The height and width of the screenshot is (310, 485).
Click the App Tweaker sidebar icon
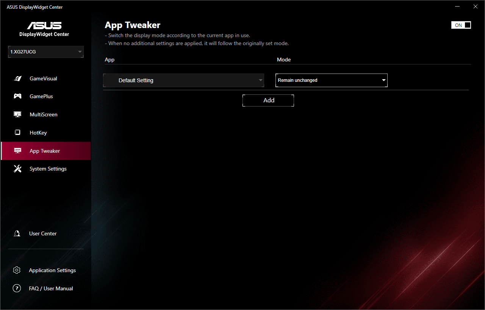click(17, 151)
